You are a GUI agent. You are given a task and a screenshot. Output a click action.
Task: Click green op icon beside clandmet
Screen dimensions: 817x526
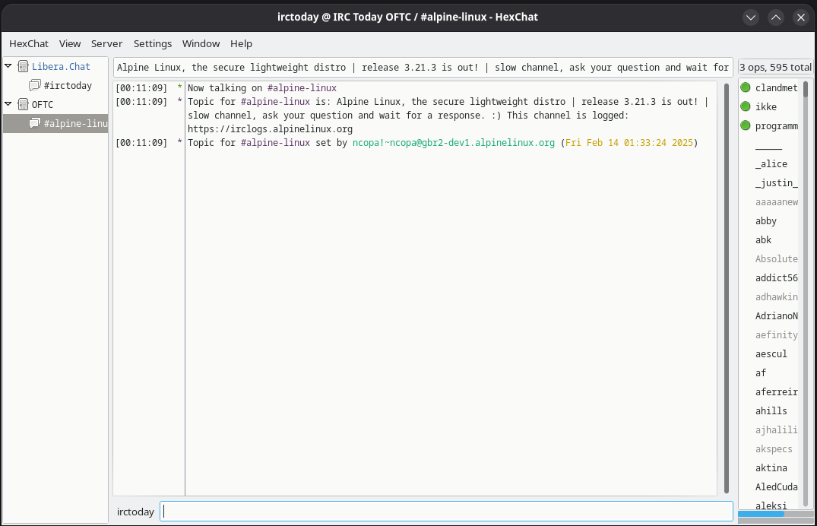click(x=746, y=87)
